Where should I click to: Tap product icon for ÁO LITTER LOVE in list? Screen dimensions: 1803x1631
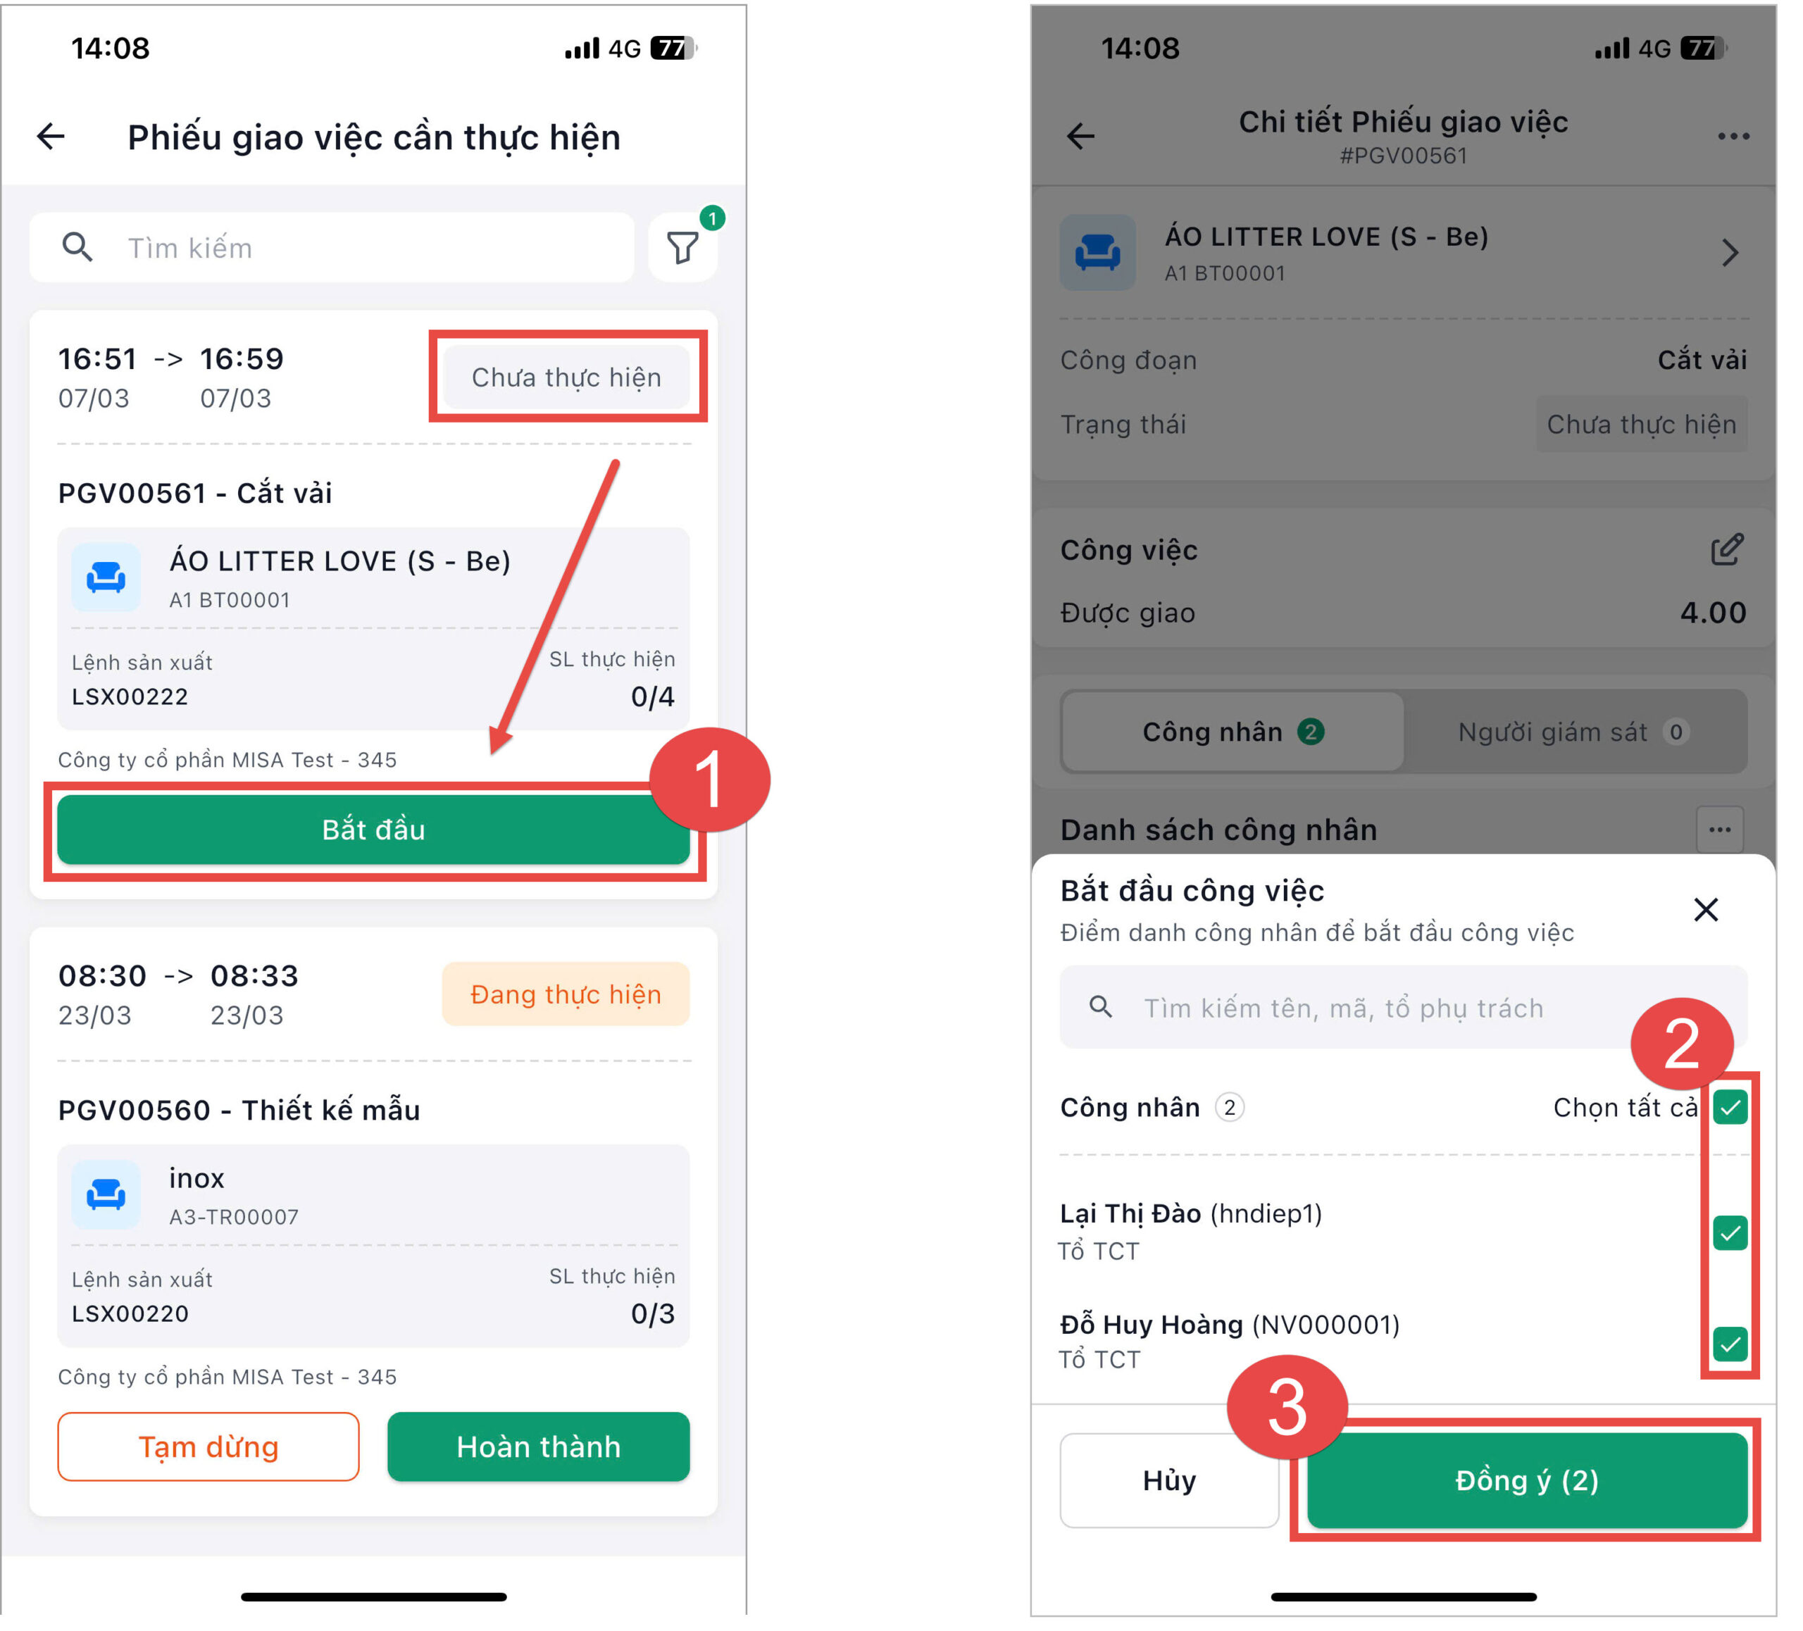point(106,577)
